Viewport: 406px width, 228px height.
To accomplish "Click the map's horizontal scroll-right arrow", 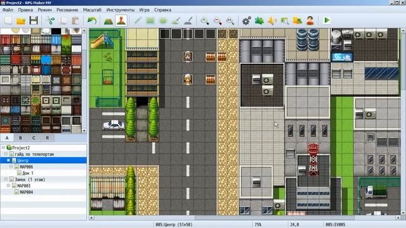I will click(398, 218).
